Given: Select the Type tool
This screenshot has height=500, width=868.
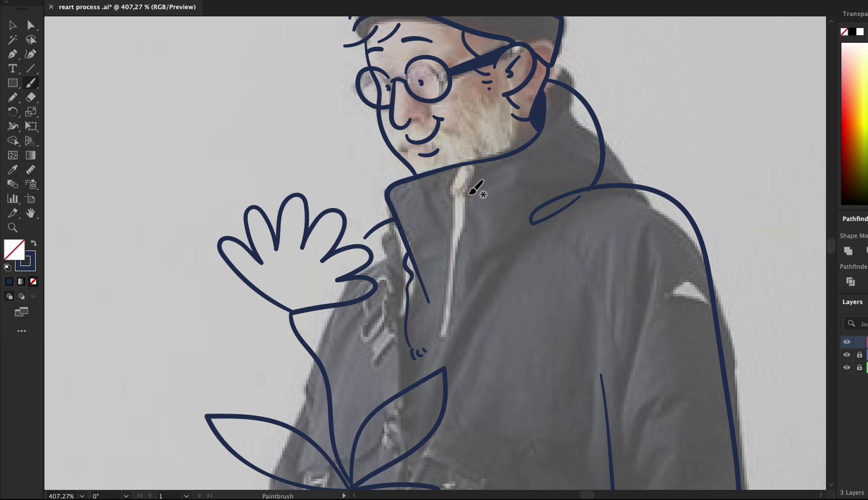Looking at the screenshot, I should click(13, 69).
